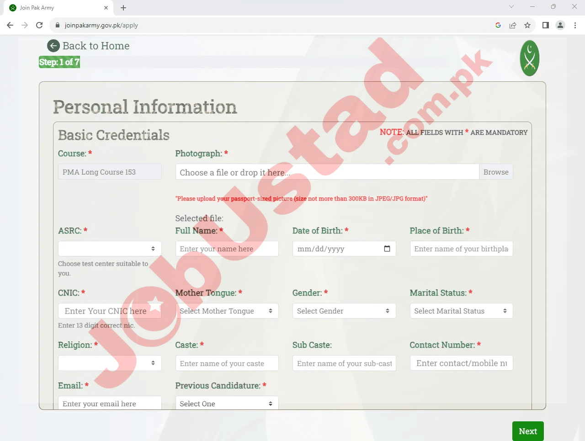Click the Back to Home arrow icon
Viewport: 585px width, 441px height.
(53, 46)
